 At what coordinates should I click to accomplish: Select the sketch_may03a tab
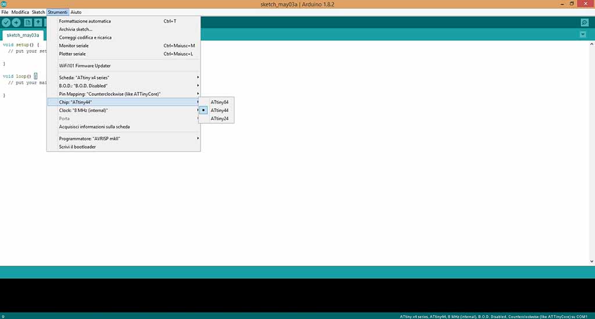coord(23,35)
